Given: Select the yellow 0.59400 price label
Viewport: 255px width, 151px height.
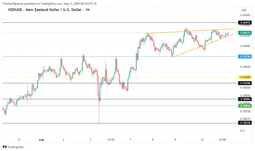Looking at the screenshot, I should [x=245, y=77].
